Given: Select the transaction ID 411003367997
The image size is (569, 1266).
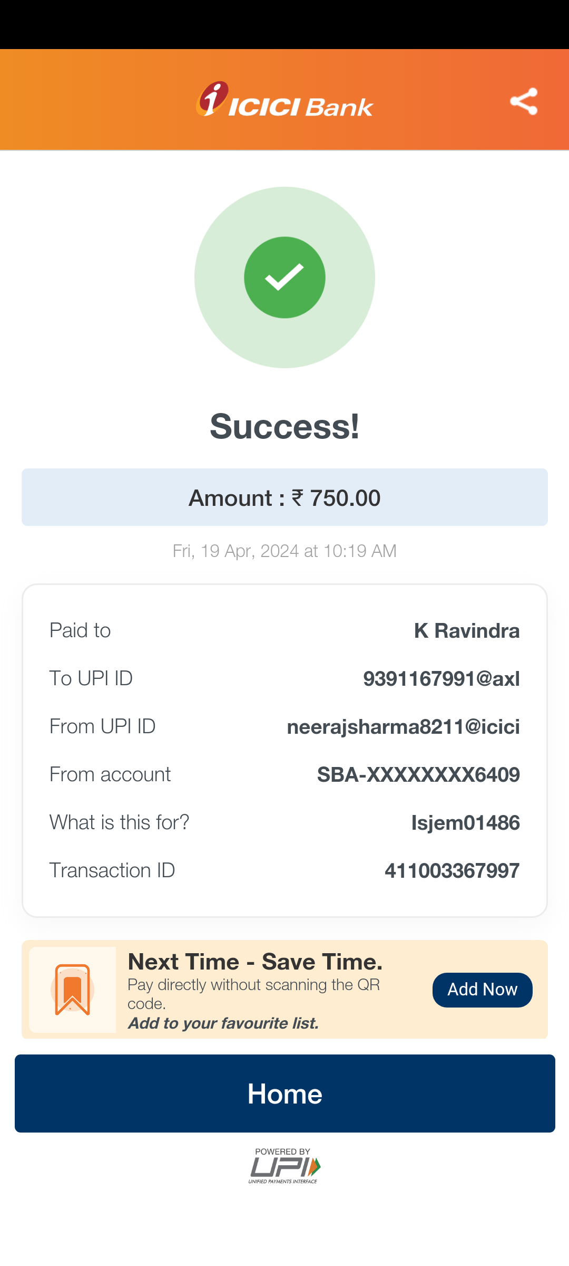Looking at the screenshot, I should coord(452,871).
